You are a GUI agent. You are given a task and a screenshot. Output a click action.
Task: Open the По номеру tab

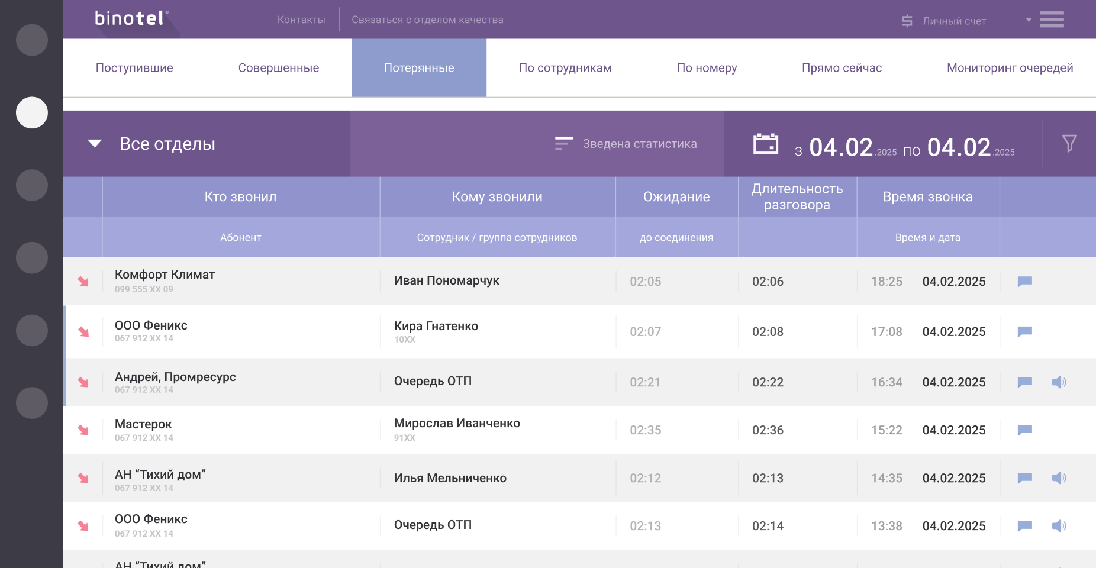coord(707,68)
